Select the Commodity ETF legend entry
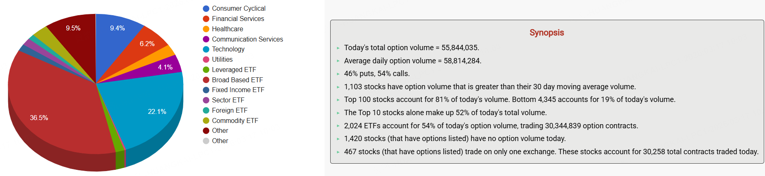This screenshot has height=176, width=765. [x=235, y=120]
